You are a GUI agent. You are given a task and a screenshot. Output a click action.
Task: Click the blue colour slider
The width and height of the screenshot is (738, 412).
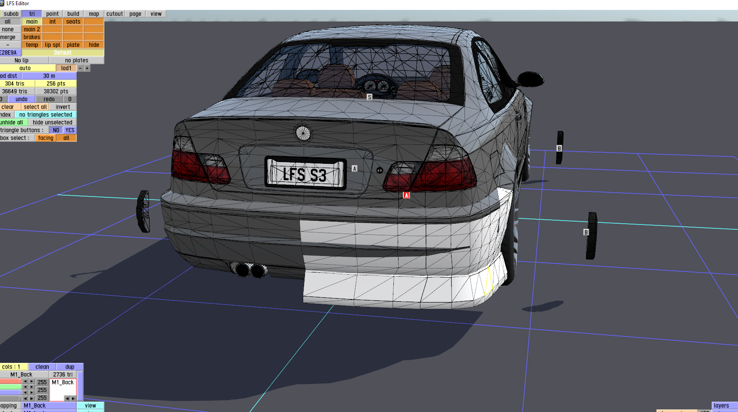pyautogui.click(x=11, y=393)
